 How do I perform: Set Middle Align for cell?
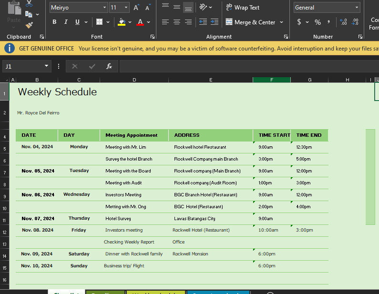pos(177,7)
